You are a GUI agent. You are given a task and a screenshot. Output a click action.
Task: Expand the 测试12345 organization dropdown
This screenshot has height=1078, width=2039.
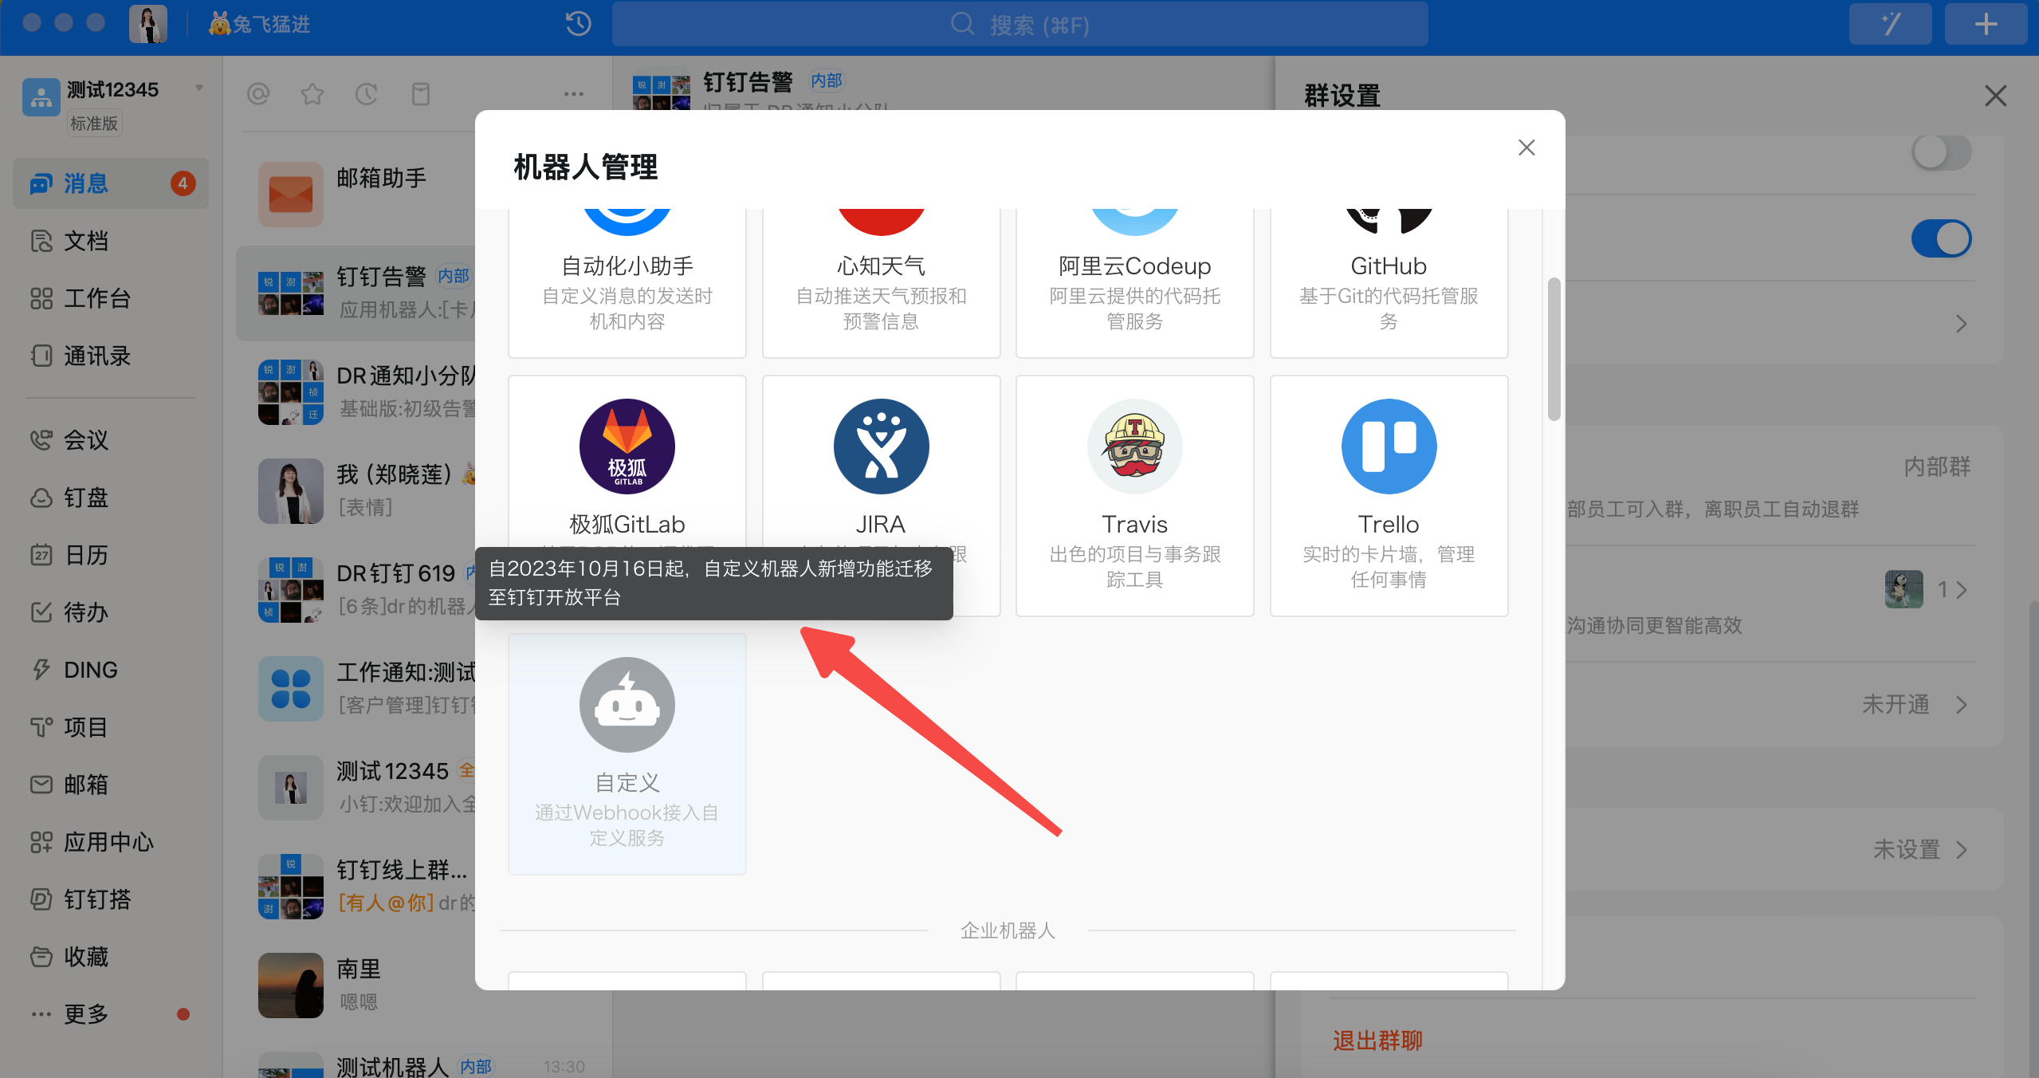coord(199,88)
